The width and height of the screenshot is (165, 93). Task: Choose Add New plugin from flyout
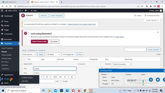pos(25,81)
